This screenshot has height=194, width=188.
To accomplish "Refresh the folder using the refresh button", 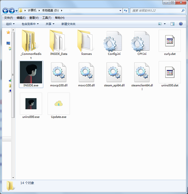I will (126, 11).
